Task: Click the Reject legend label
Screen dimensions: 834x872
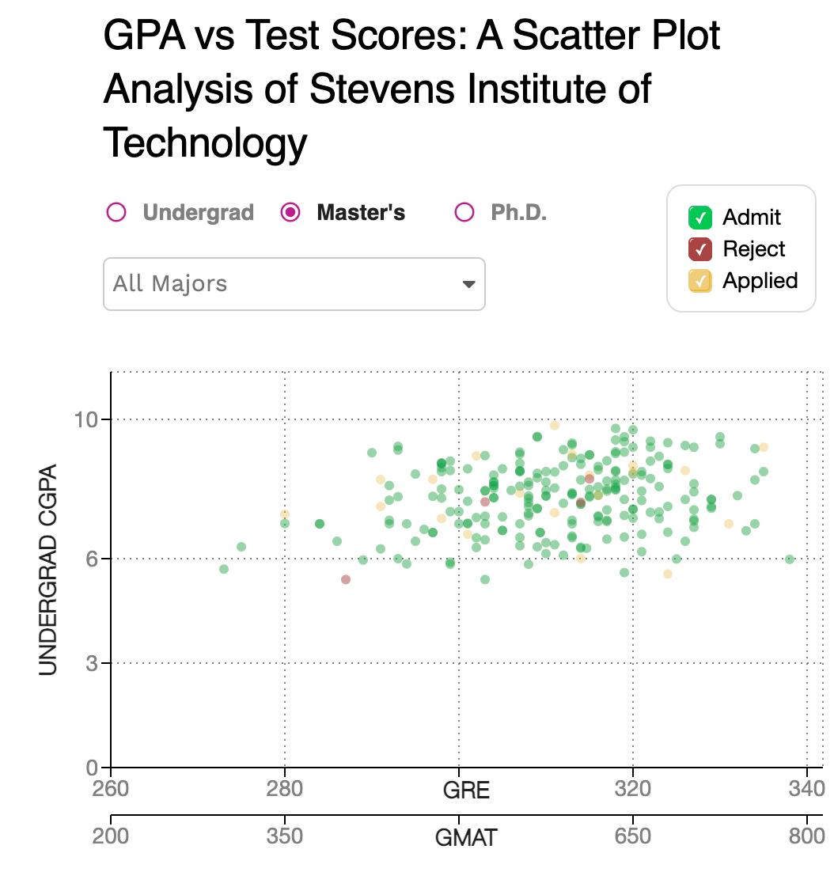Action: coord(754,248)
